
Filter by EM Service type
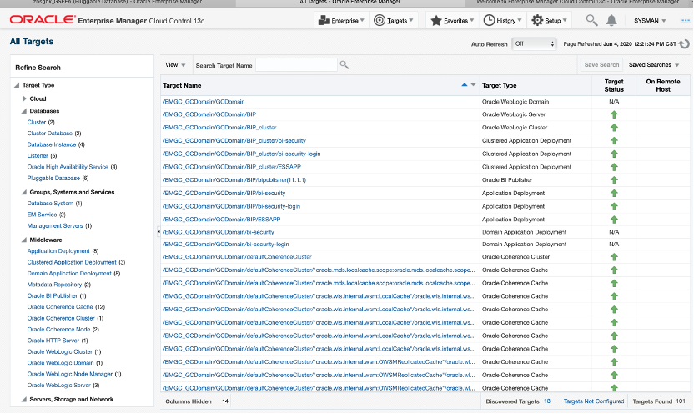(x=42, y=215)
